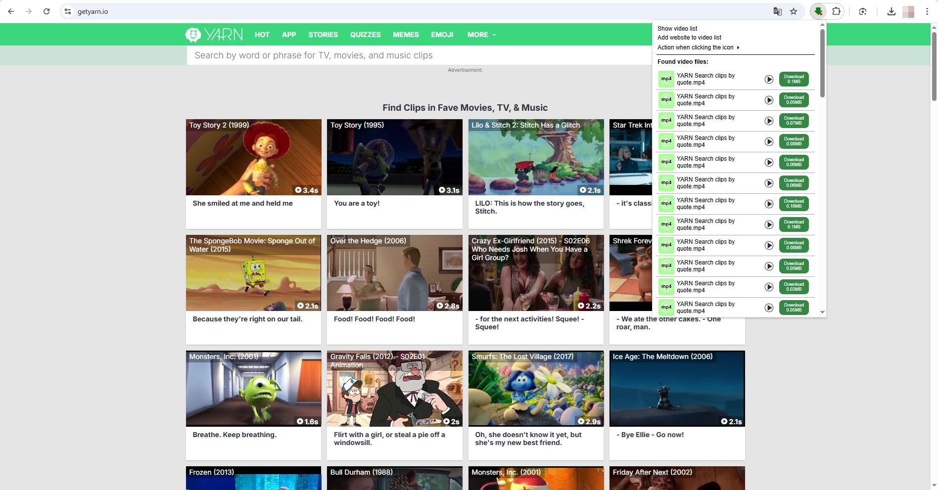Viewport: 938px width, 490px height.
Task: Expand the MORE dropdown in the YARN navbar
Action: (481, 35)
